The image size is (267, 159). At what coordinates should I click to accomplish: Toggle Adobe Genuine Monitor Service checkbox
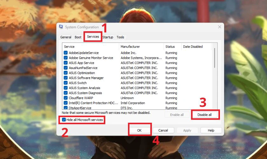tap(65, 58)
